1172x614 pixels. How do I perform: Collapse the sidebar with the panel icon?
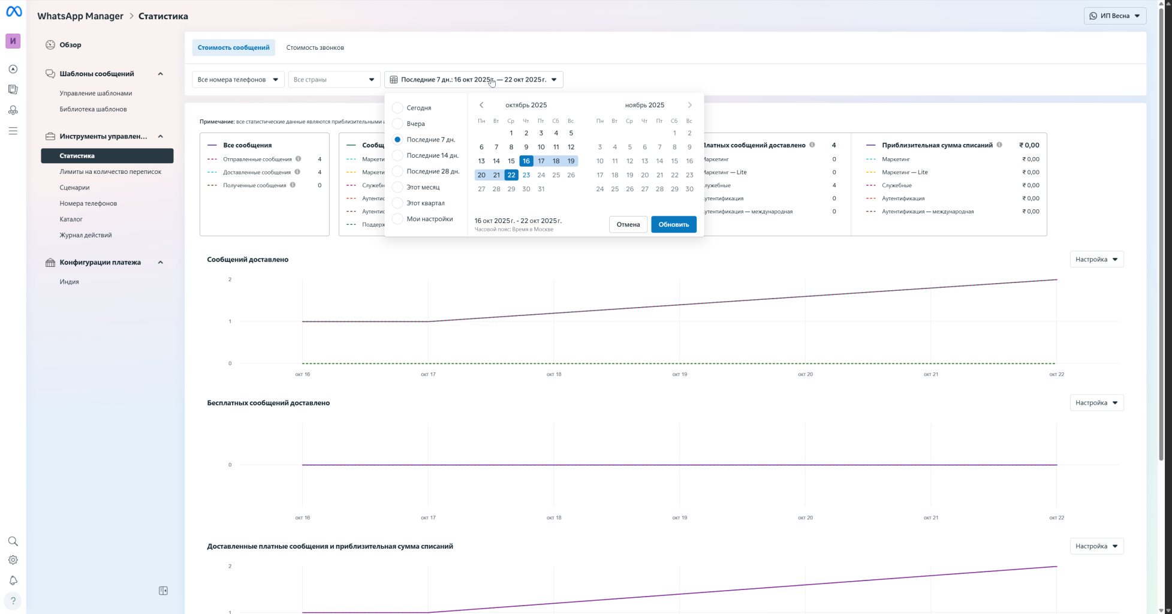(x=163, y=591)
